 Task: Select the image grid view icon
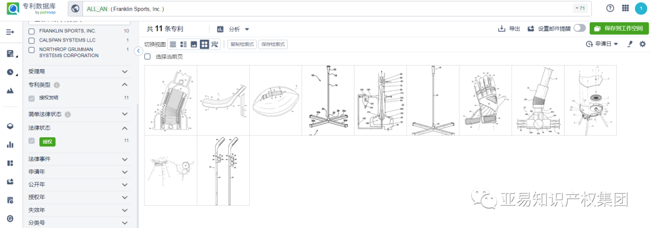point(204,45)
